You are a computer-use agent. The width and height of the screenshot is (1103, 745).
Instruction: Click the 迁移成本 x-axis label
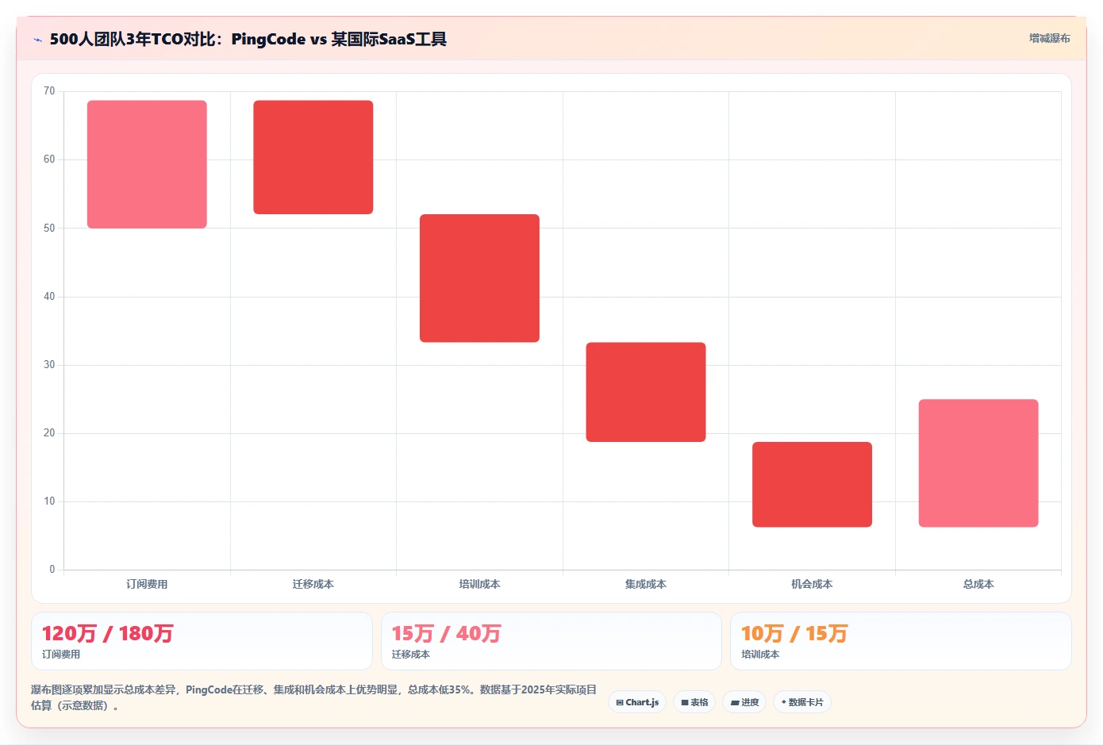click(x=313, y=584)
